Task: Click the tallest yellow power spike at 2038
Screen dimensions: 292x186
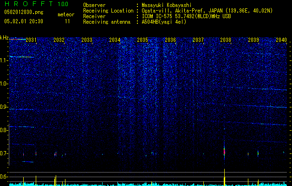Action: tap(225, 177)
